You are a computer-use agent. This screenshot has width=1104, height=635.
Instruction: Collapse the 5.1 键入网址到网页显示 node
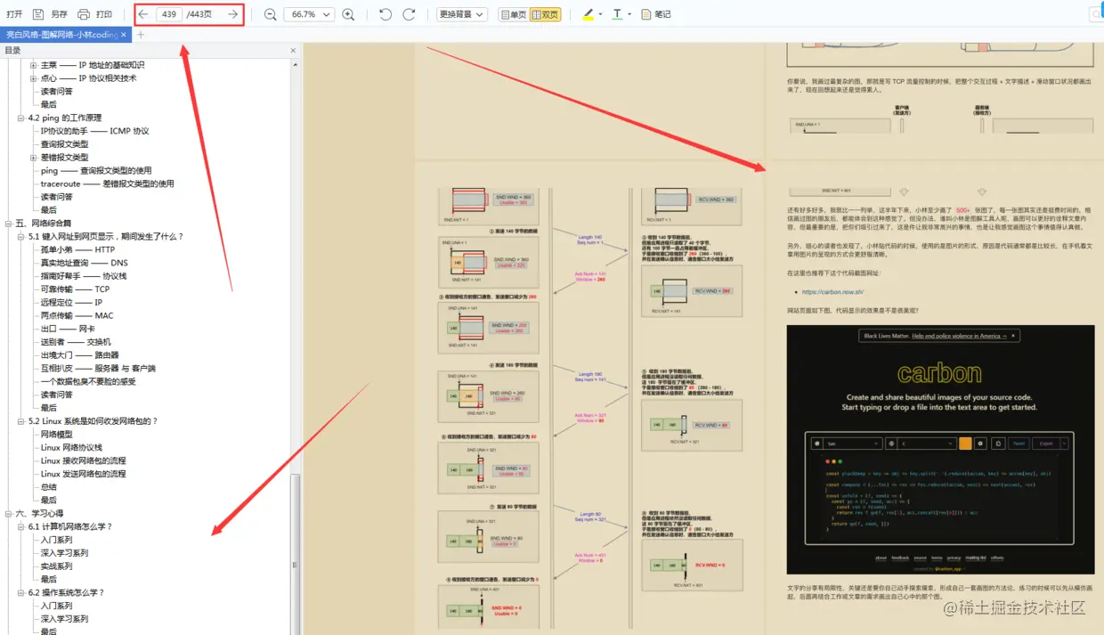(x=20, y=237)
